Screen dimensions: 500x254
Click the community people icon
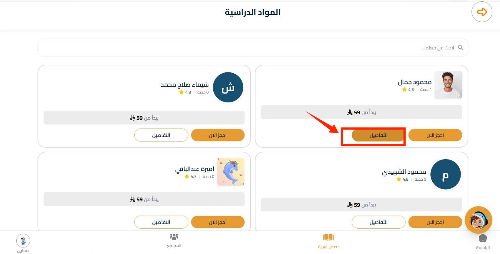[174, 237]
